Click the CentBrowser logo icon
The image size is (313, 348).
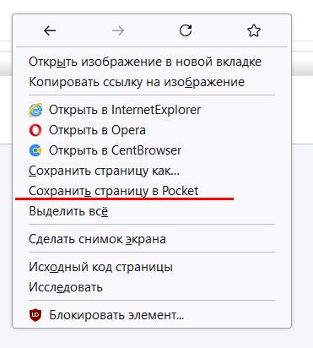click(x=35, y=150)
